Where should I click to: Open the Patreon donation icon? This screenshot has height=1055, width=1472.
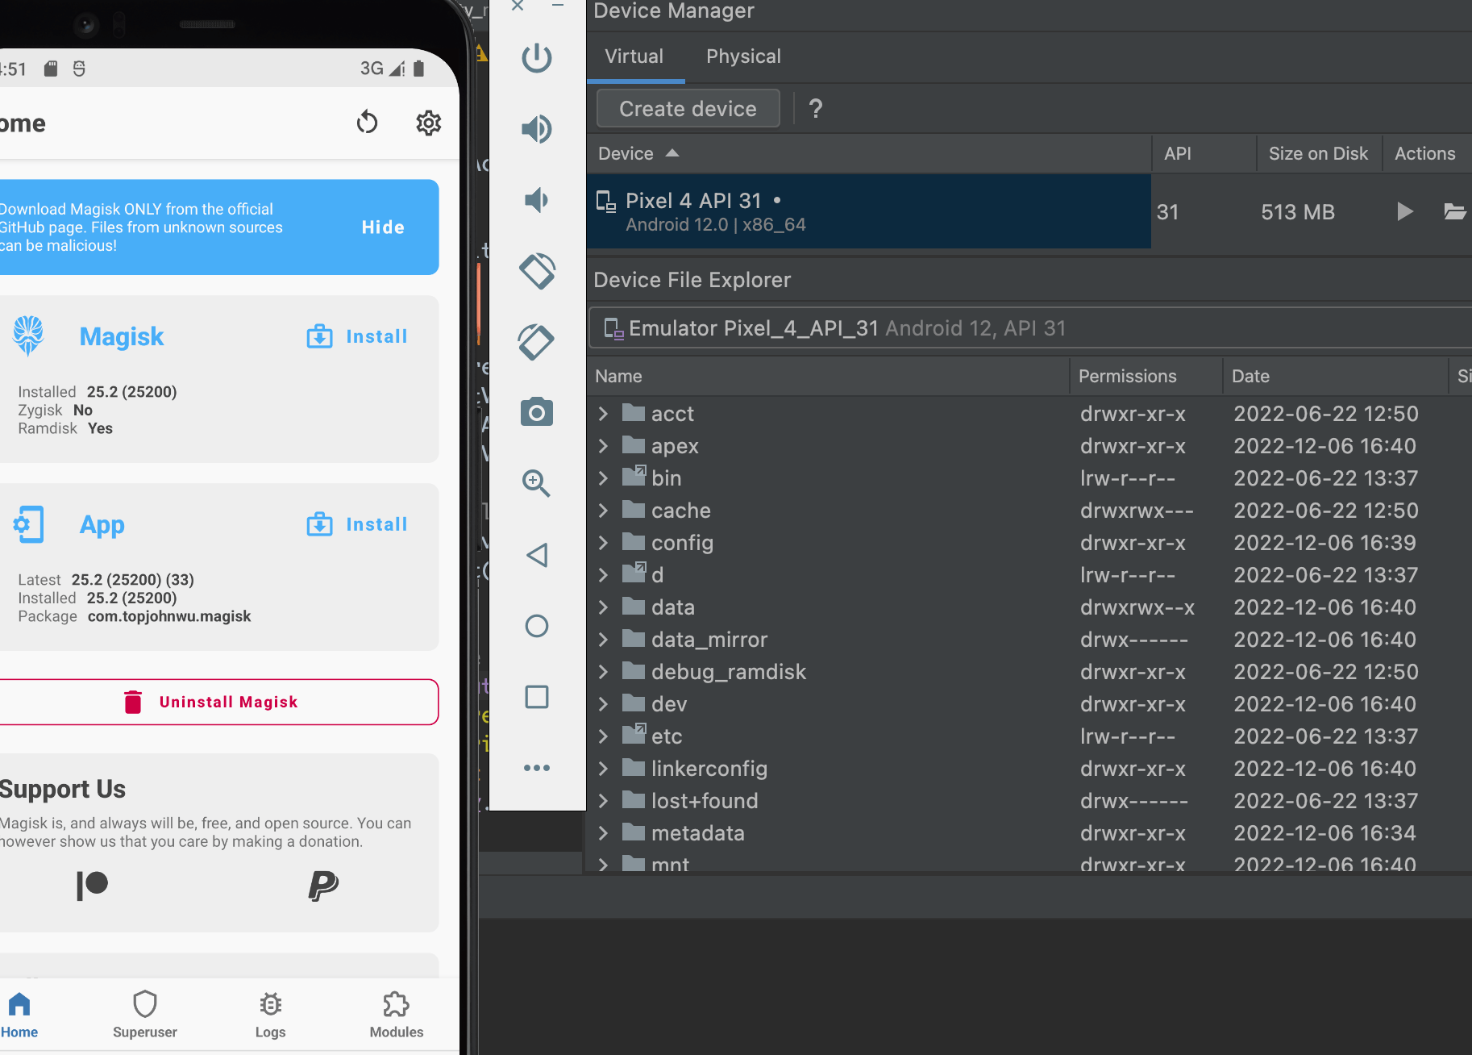[93, 886]
